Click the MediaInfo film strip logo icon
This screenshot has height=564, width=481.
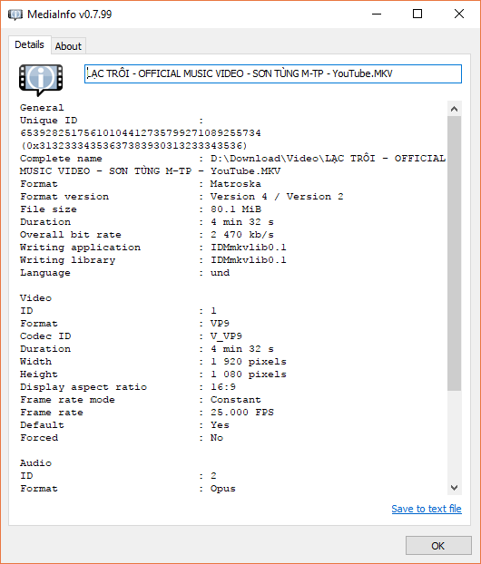point(41,80)
